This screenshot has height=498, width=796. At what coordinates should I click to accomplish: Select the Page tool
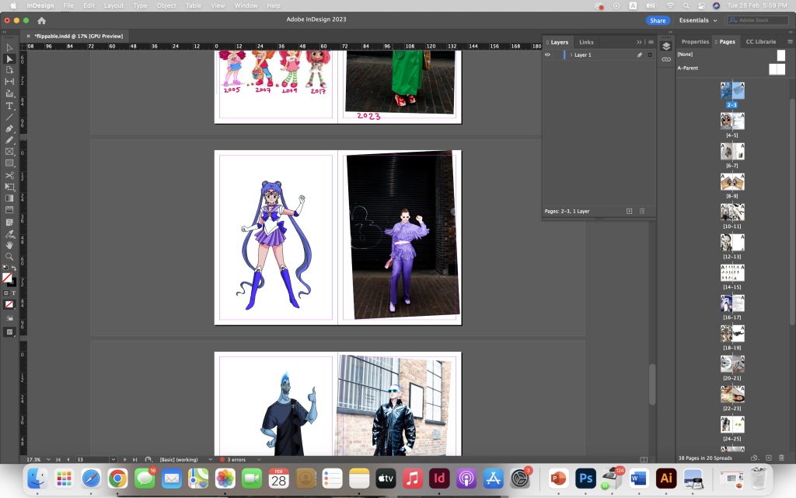[x=9, y=70]
